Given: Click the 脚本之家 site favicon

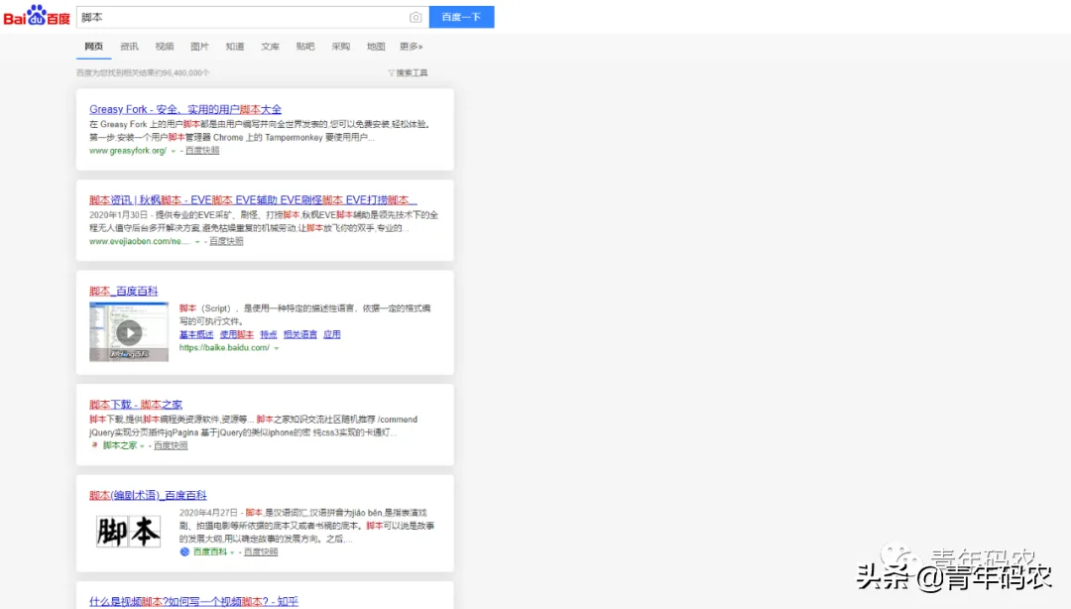Looking at the screenshot, I should pyautogui.click(x=94, y=445).
